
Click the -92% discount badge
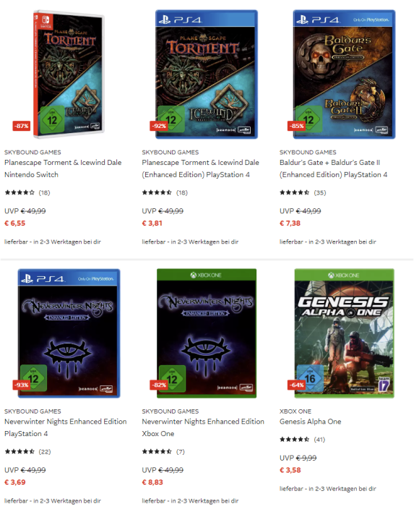pos(159,126)
